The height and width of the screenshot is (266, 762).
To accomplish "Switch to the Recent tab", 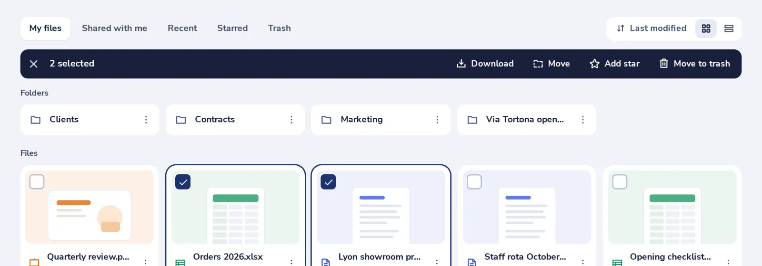I will click(182, 28).
